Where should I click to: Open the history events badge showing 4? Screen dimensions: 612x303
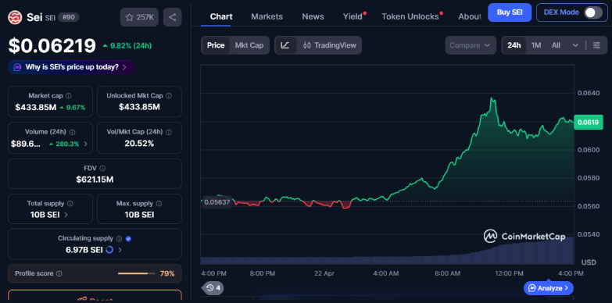coord(213,288)
